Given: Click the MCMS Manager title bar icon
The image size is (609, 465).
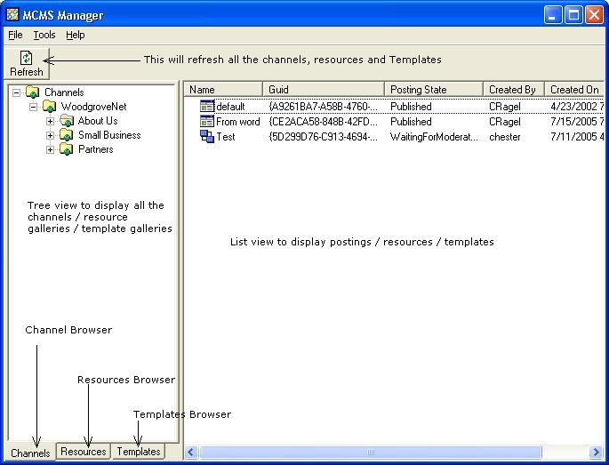Looking at the screenshot, I should (x=12, y=15).
